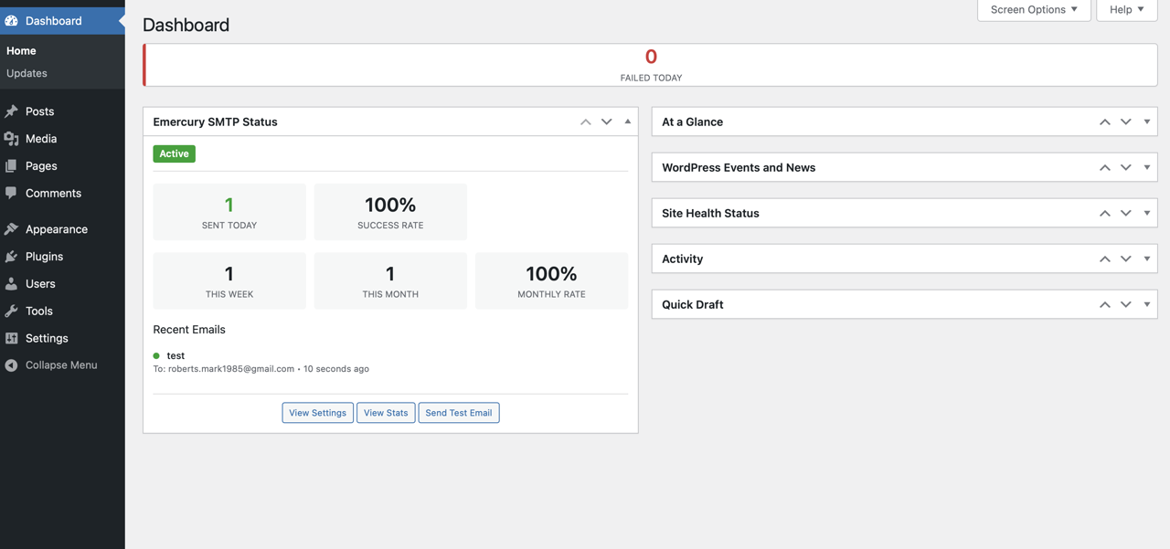
Task: Open the Screen Options dropdown
Action: (1033, 10)
